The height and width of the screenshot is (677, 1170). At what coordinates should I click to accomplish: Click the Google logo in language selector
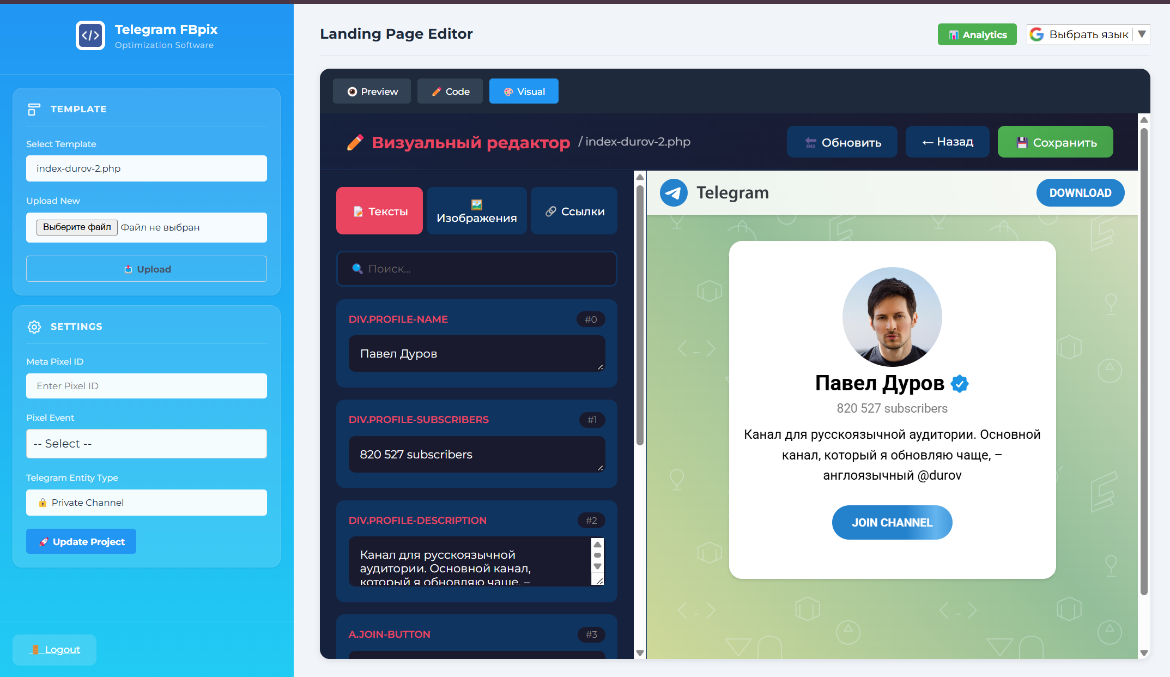(x=1037, y=34)
